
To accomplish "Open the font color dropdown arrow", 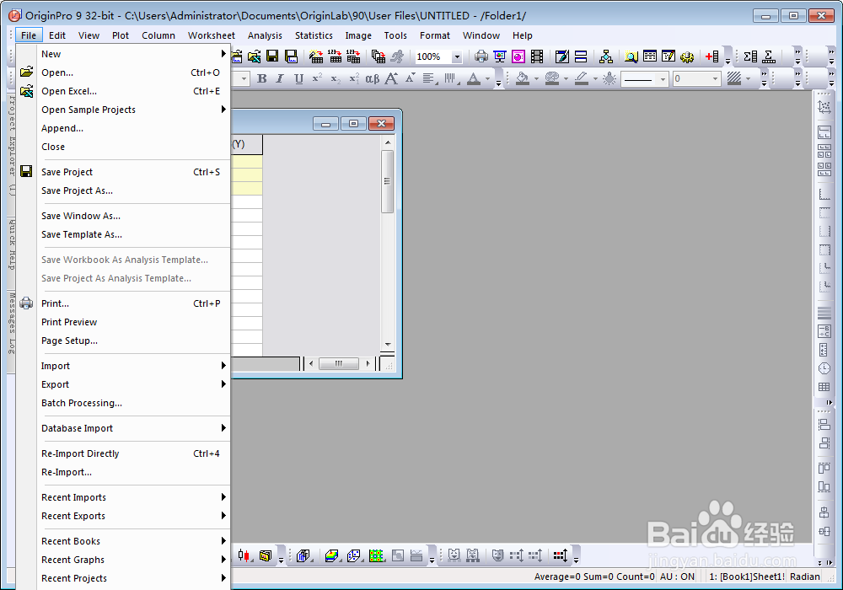I will (x=487, y=79).
